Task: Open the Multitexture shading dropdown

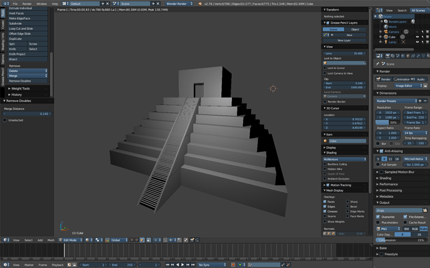Action: point(345,159)
